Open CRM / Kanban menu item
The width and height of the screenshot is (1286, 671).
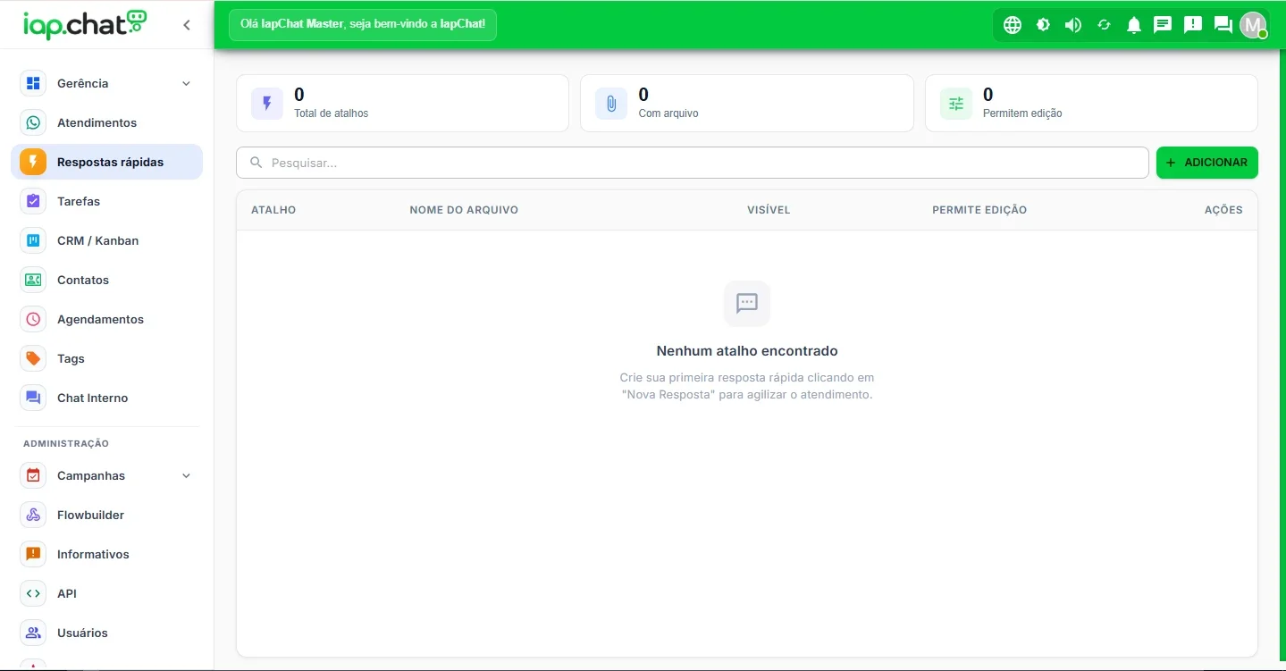click(107, 240)
